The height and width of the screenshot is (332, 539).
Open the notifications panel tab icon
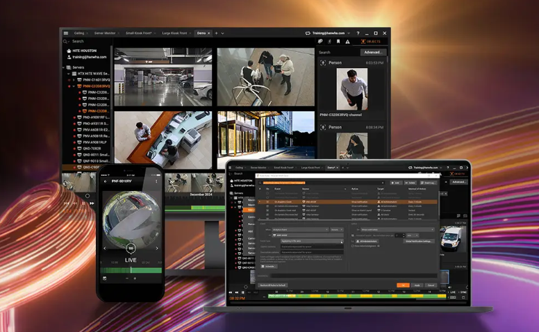click(x=320, y=41)
